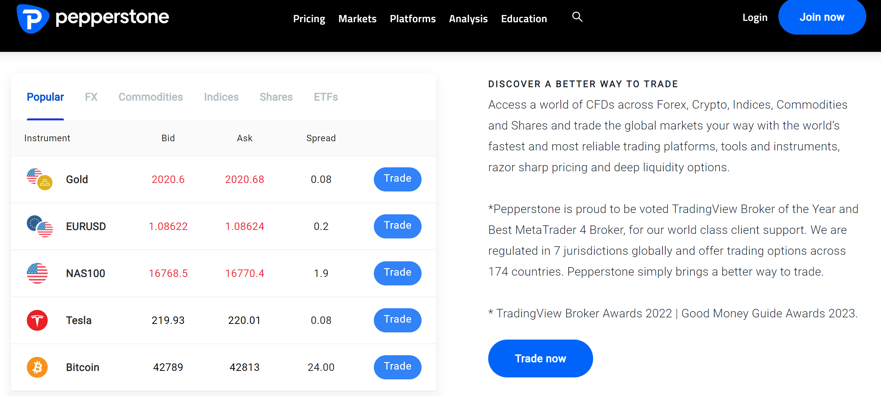Click Bitcoin spread value 24.00
881x396 pixels.
click(x=321, y=367)
